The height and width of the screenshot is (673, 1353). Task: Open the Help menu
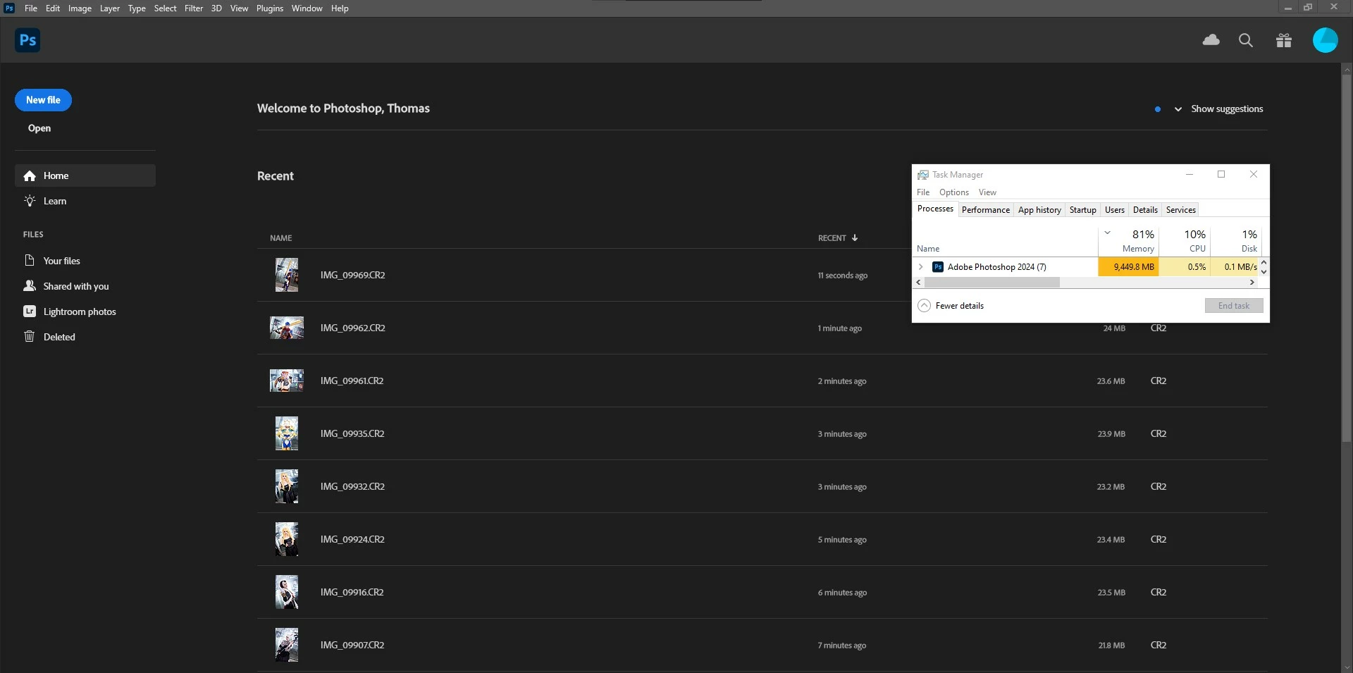pyautogui.click(x=340, y=8)
